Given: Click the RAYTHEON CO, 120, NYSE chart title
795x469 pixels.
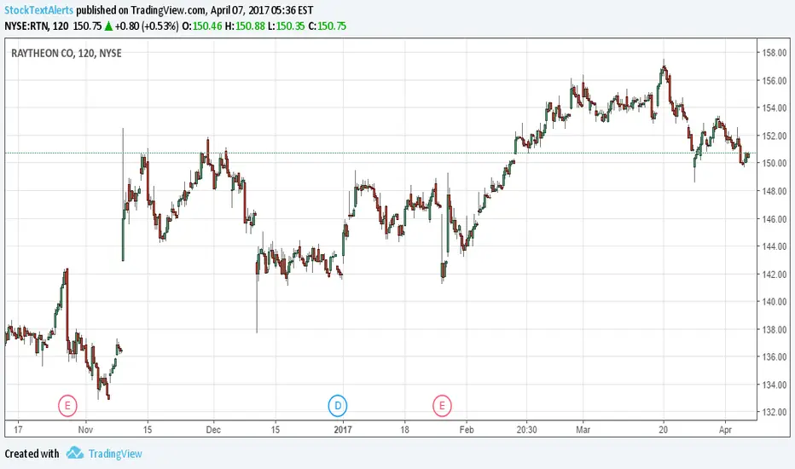Looking at the screenshot, I should tap(67, 53).
